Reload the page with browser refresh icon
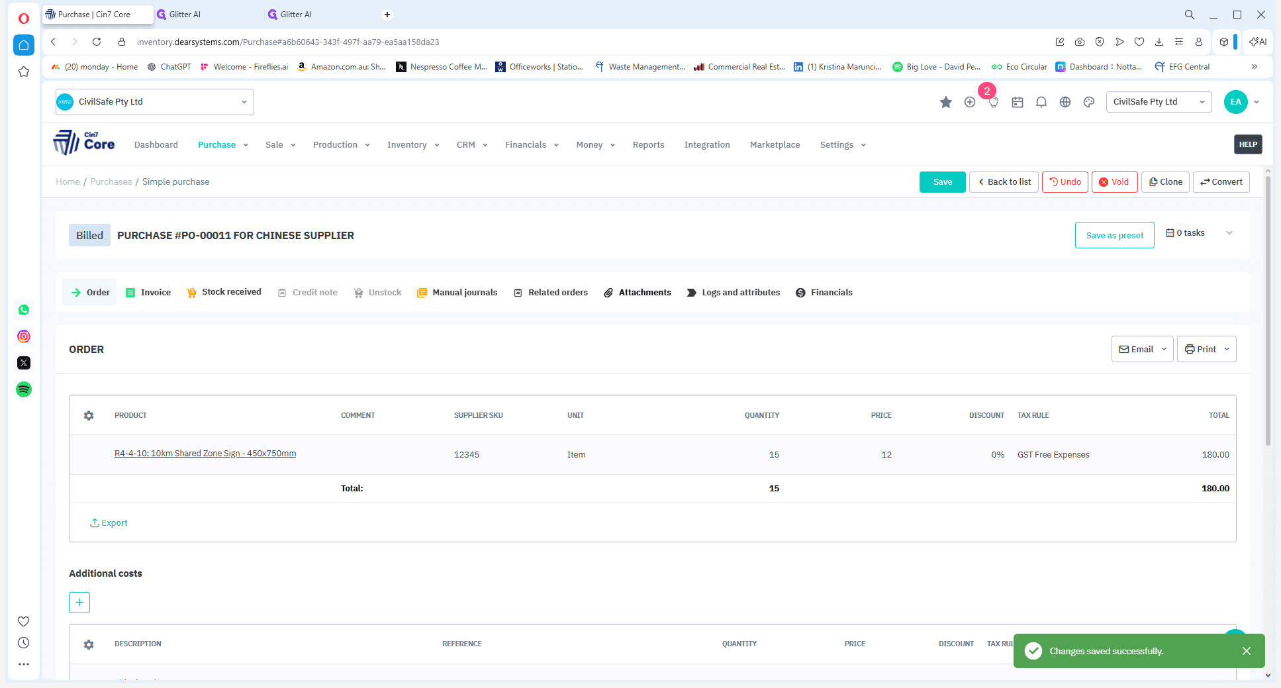Viewport: 1281px width, 688px height. coord(97,42)
